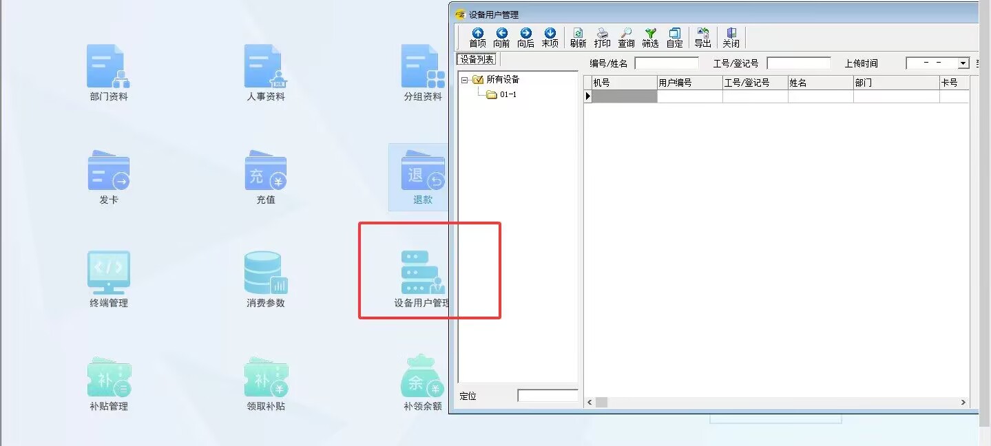Open 消费参数 consumption settings
This screenshot has width=991, height=446.
click(x=266, y=279)
